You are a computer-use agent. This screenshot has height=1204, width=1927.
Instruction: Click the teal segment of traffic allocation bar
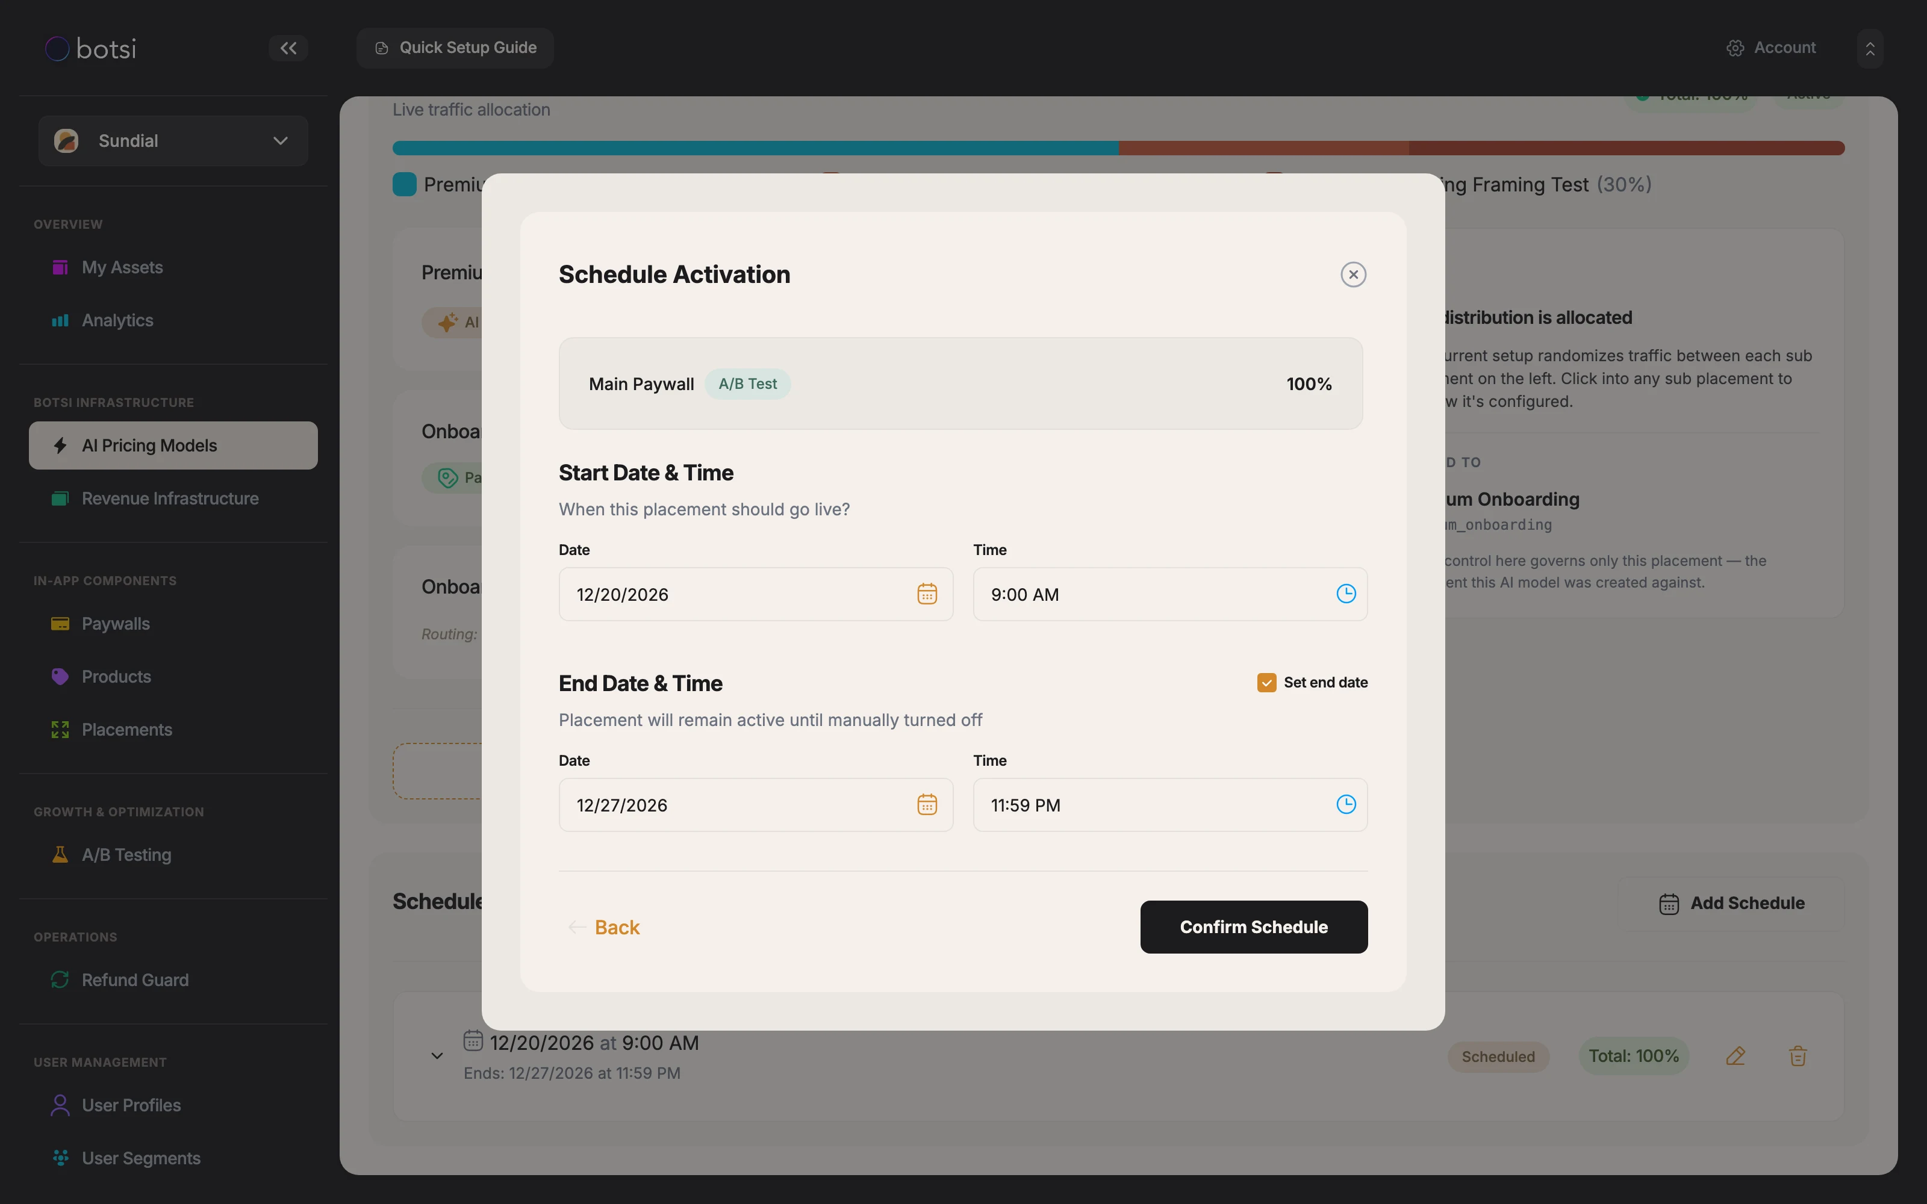pyautogui.click(x=755, y=148)
